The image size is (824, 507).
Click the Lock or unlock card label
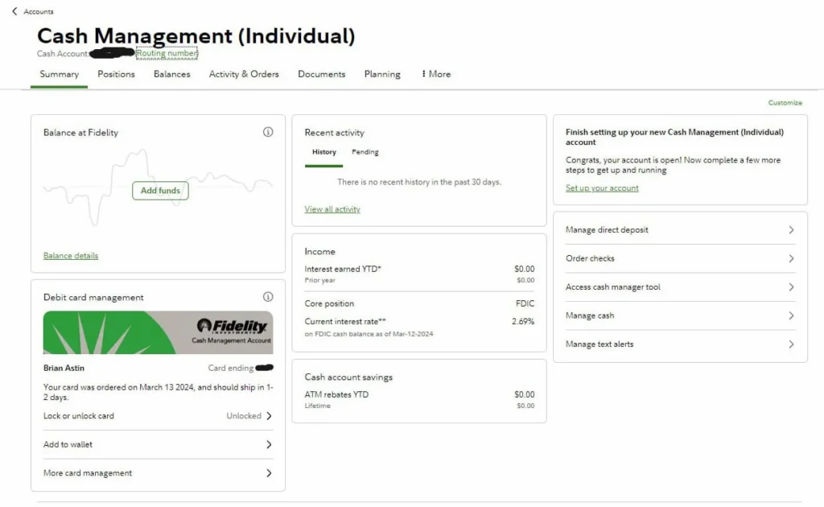[x=78, y=415]
